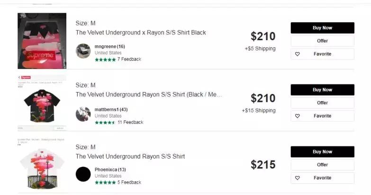Favorite the mattberns1 shirt listing
371x195 pixels.
point(322,116)
